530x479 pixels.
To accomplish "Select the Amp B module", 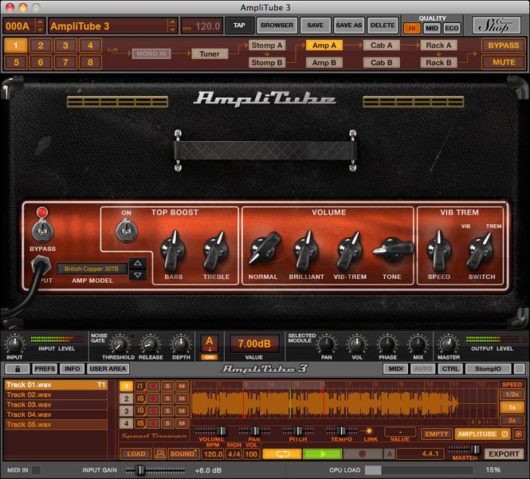I will 324,62.
